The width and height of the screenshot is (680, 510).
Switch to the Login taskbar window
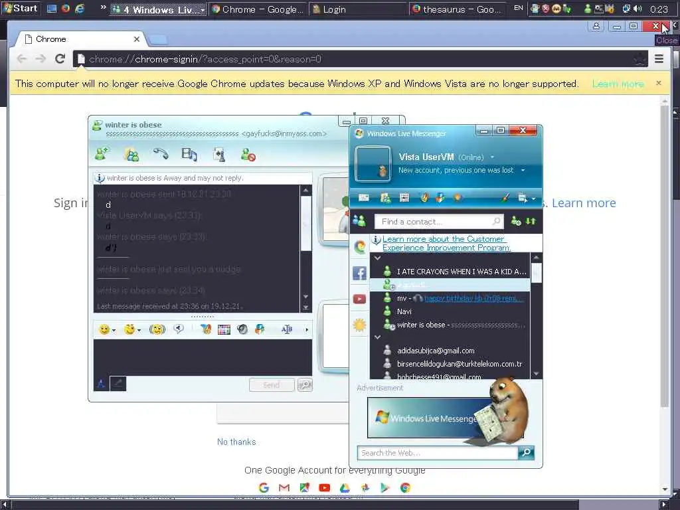click(x=358, y=9)
